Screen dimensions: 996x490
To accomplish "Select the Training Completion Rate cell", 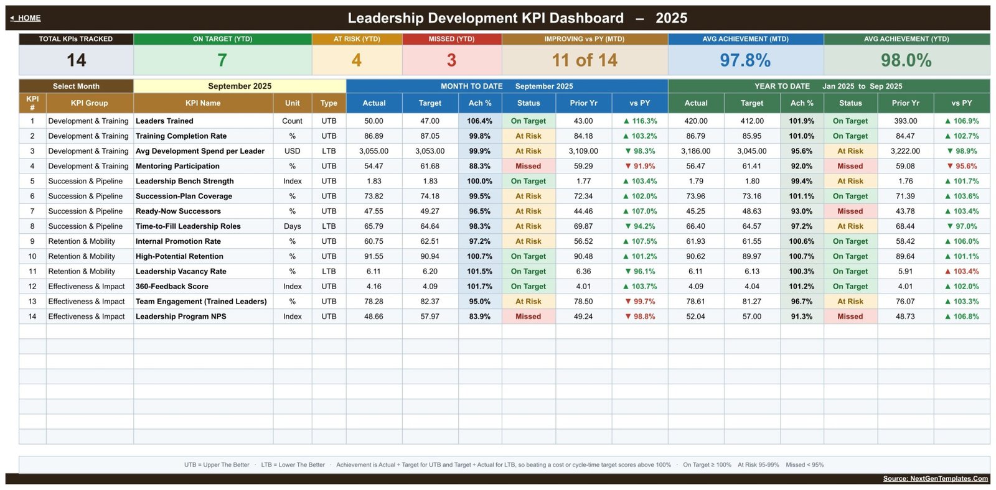I will coord(203,136).
